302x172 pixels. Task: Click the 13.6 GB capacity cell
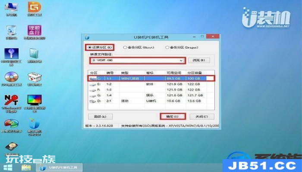pos(194,101)
